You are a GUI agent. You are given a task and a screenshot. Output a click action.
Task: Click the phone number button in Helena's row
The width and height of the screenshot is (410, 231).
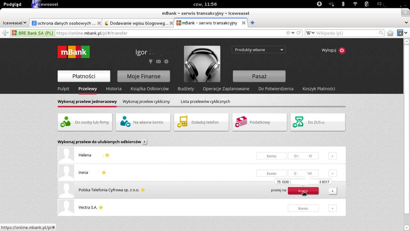pos(303,156)
